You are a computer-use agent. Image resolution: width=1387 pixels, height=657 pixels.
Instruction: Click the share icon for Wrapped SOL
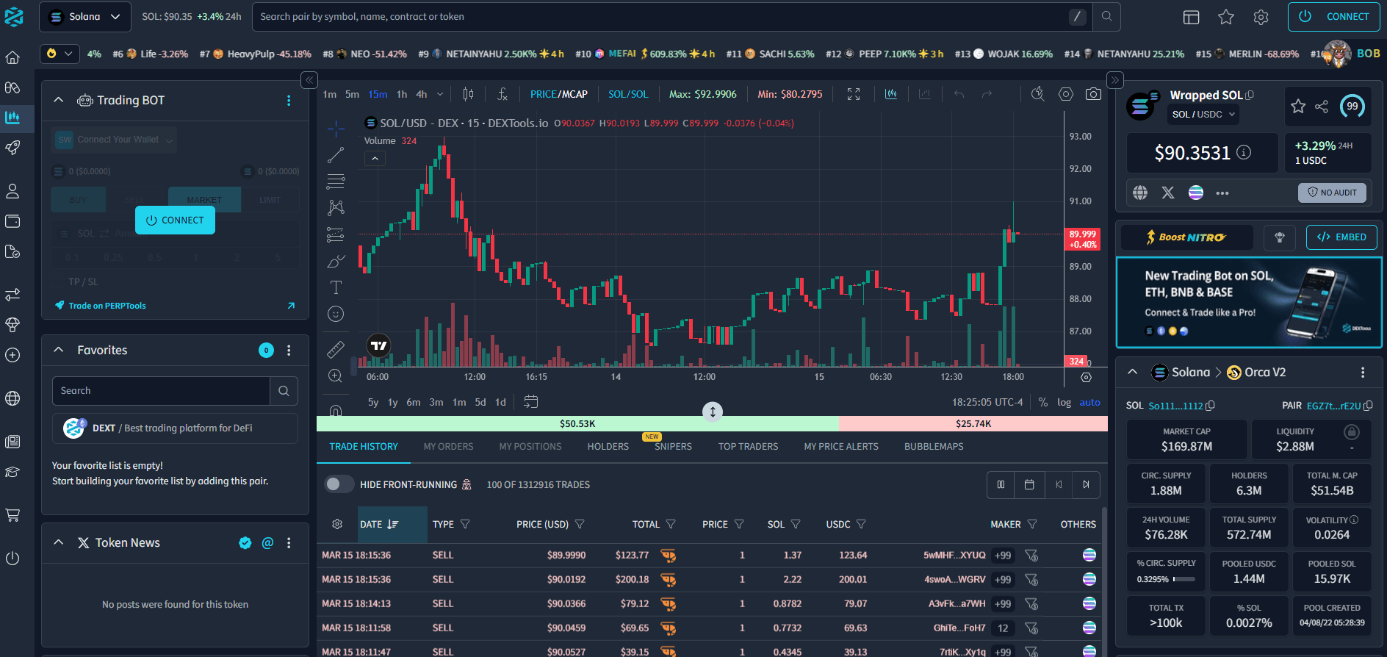(x=1322, y=107)
